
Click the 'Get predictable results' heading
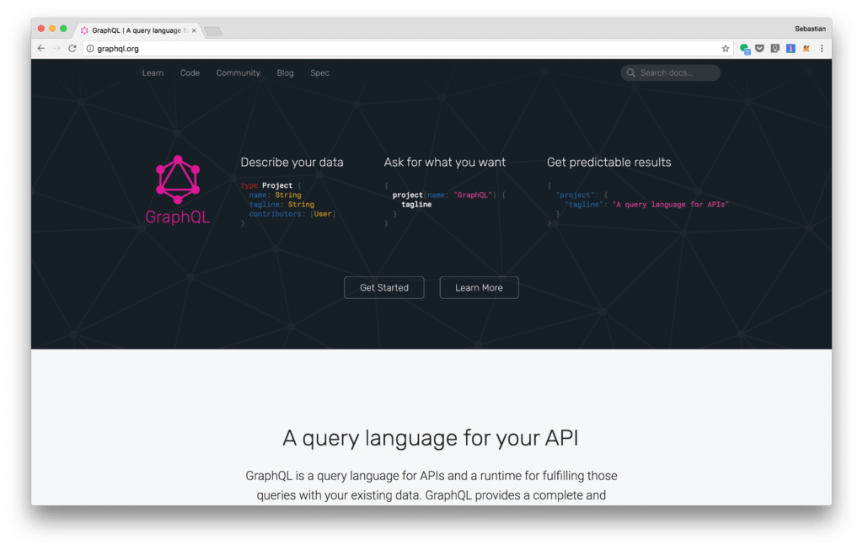(608, 163)
